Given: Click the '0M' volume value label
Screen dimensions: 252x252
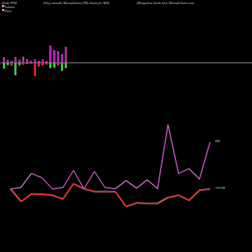Looking at the screenshot, I should click(217, 141).
